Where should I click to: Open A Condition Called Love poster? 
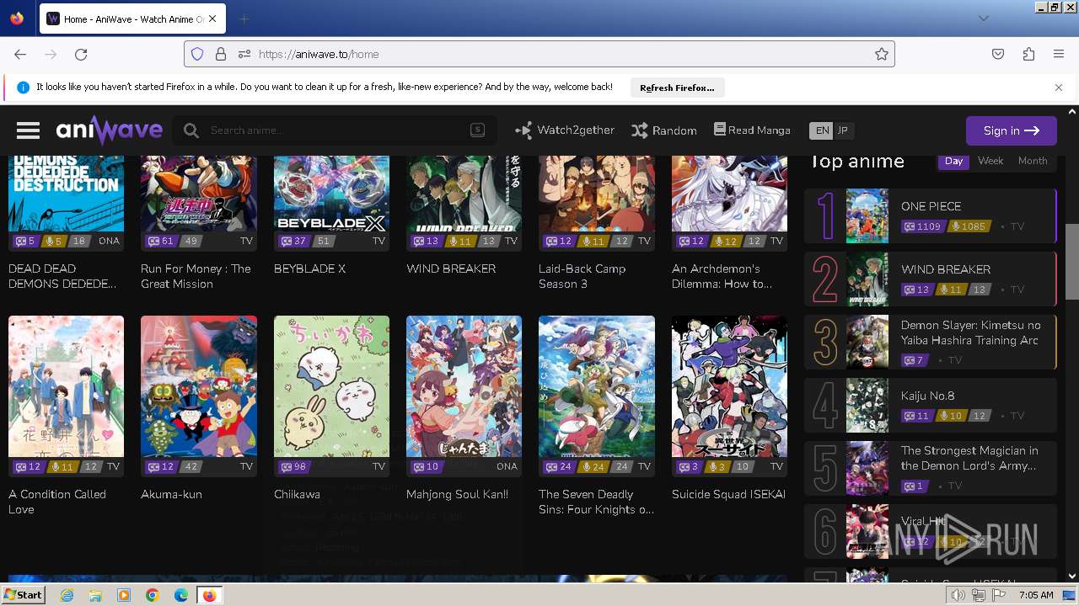click(x=66, y=387)
